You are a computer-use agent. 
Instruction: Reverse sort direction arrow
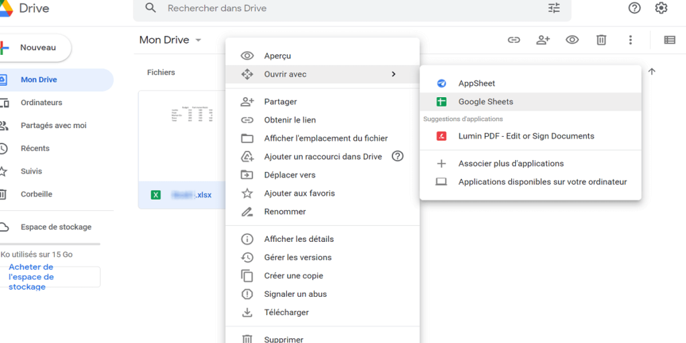(652, 72)
